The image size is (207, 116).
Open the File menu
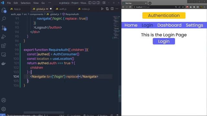tap(9, 3)
